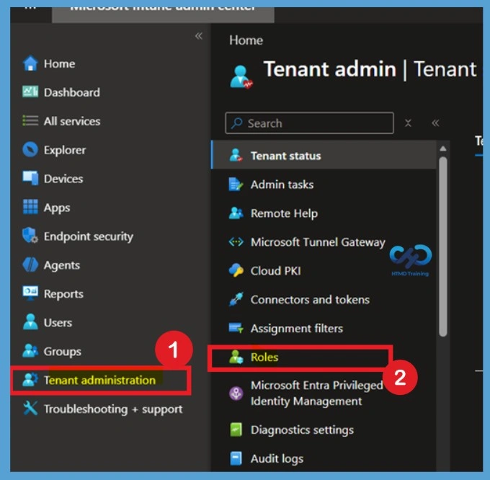Open Agents label in sidebar

click(x=62, y=265)
